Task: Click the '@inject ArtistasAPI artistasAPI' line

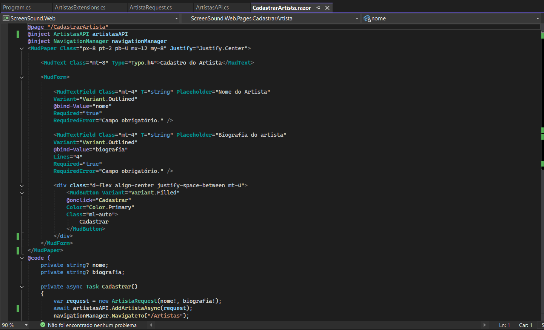Action: [x=78, y=34]
